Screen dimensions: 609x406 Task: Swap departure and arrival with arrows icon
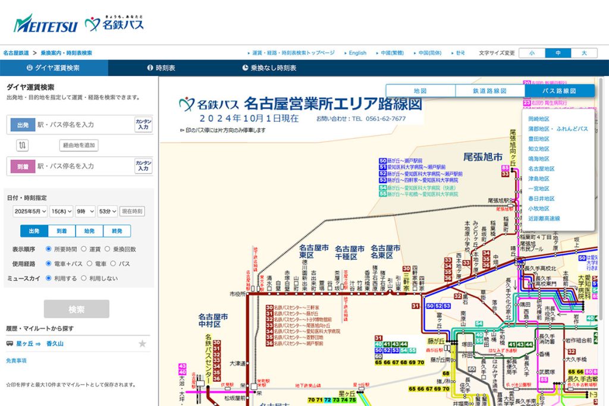[22, 145]
